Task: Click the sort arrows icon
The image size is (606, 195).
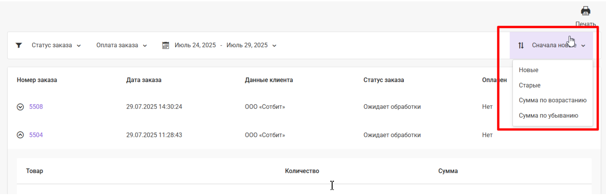Action: 521,45
